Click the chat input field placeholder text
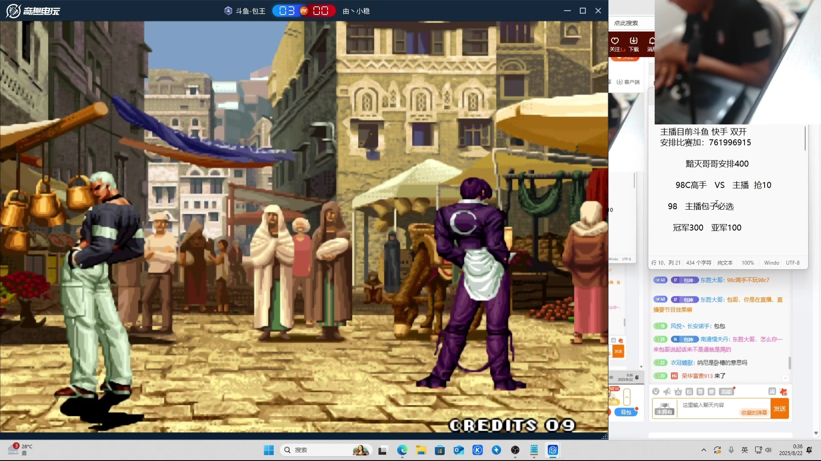Image resolution: width=821 pixels, height=461 pixels. 703,405
